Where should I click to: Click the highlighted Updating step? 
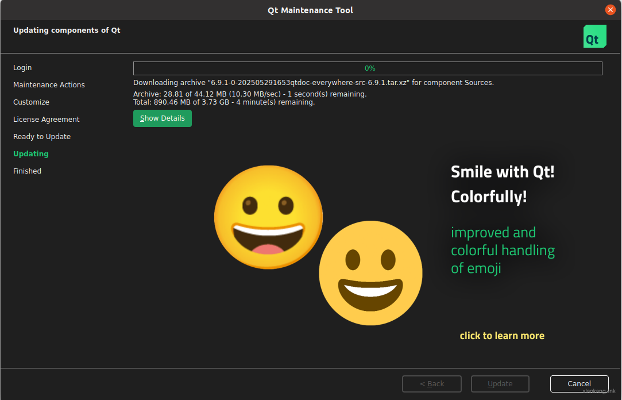pyautogui.click(x=30, y=154)
